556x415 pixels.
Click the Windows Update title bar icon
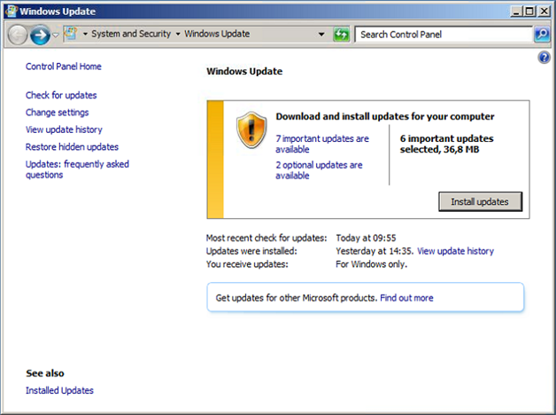tap(11, 11)
